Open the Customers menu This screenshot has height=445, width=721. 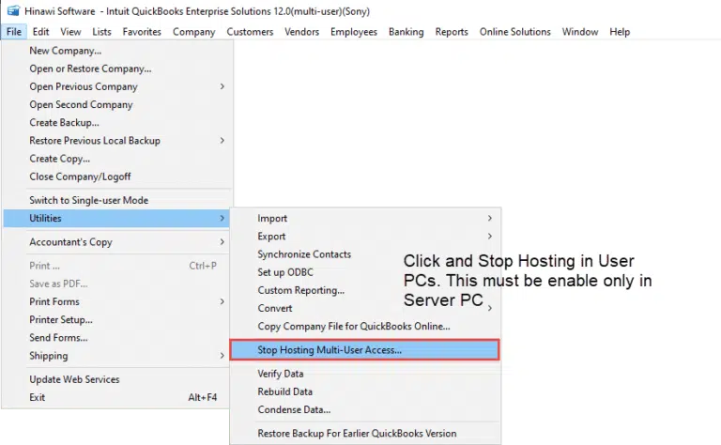tap(250, 32)
